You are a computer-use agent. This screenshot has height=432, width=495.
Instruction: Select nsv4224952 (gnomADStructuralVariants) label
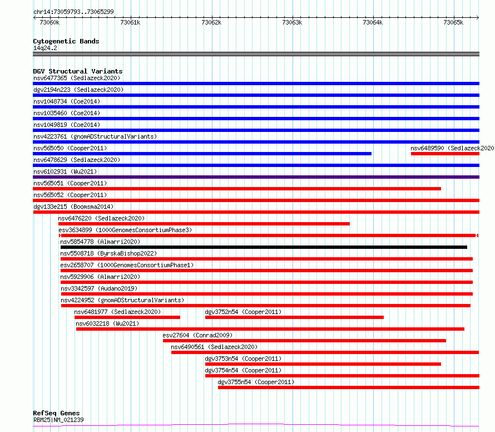(x=122, y=300)
